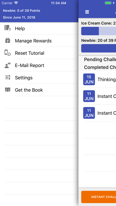Tap the Get the Book icon

click(8, 90)
